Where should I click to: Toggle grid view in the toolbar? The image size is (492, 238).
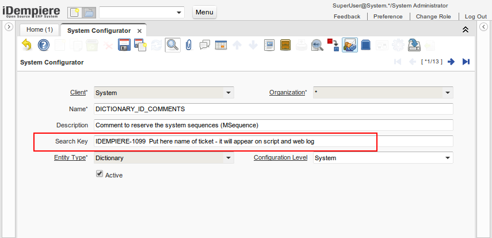[220, 45]
